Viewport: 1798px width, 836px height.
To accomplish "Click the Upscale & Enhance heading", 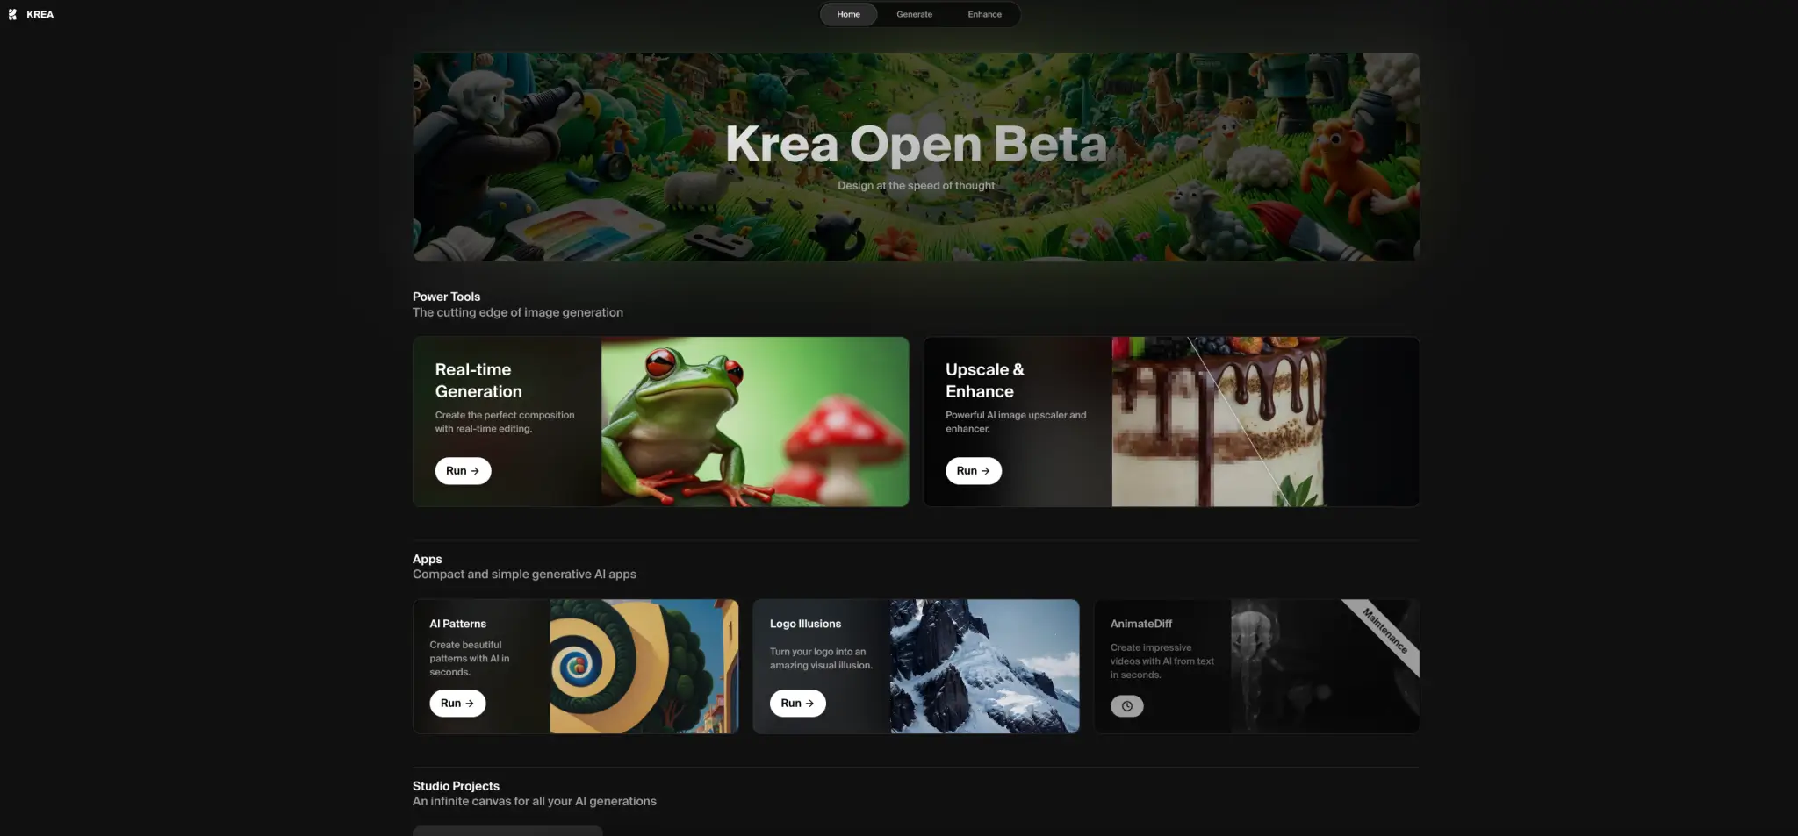I will [x=985, y=381].
